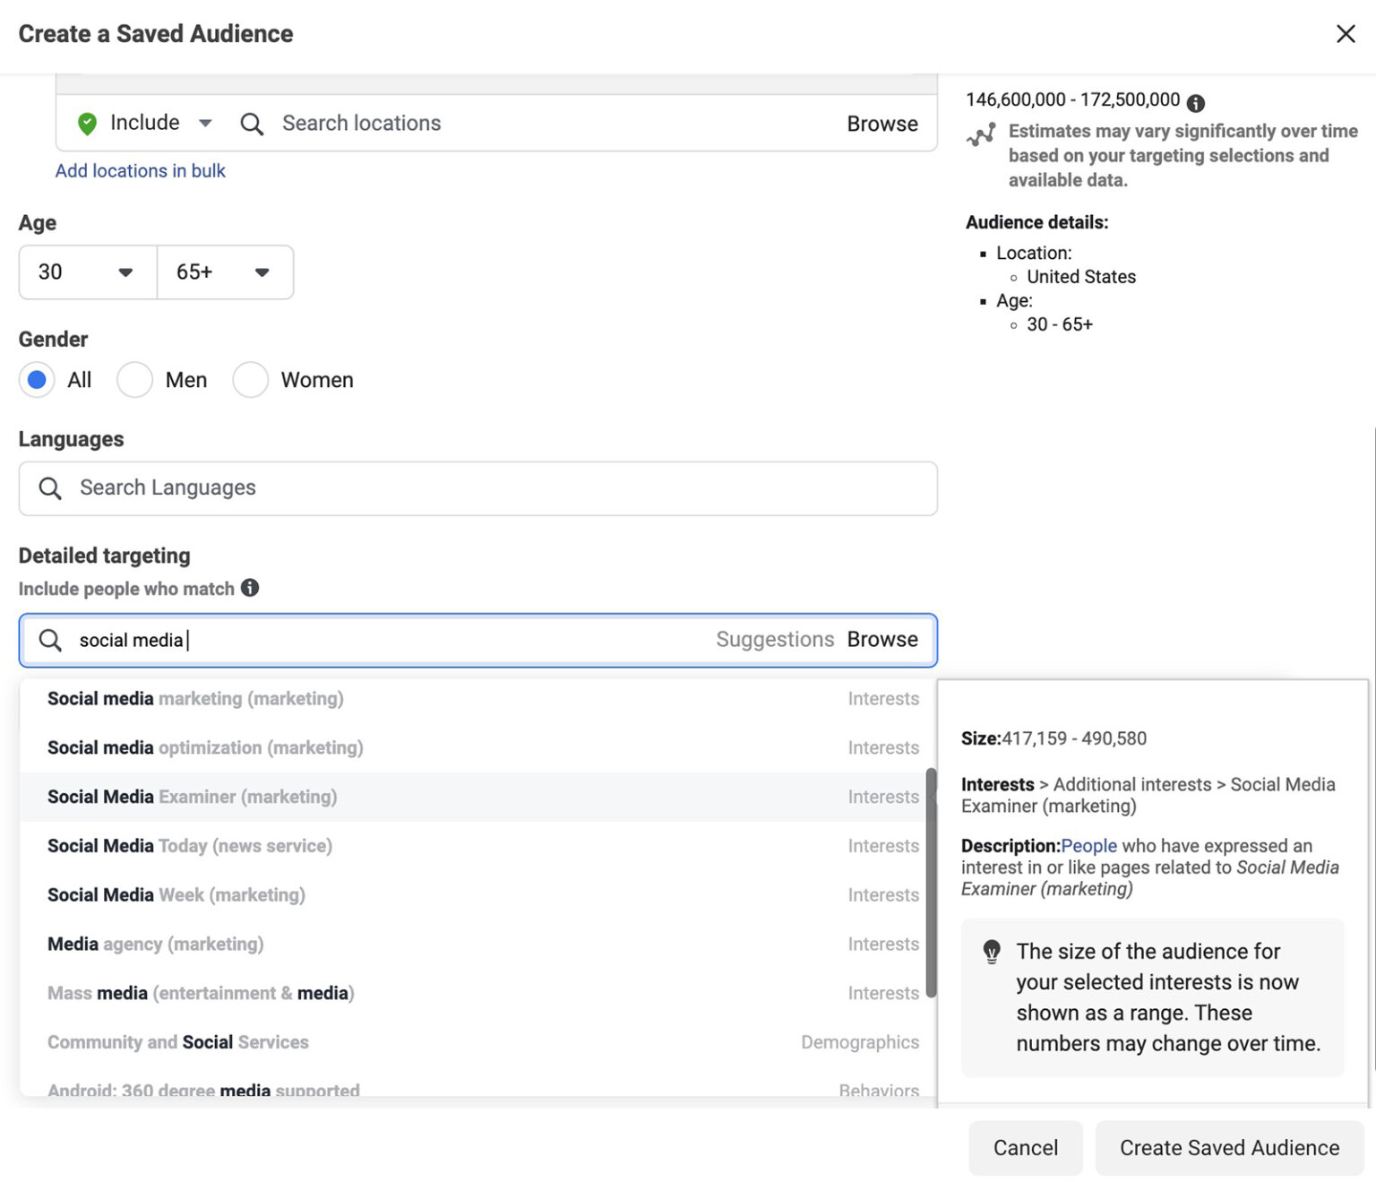Click the info icon next to audience estimate
Viewport: 1376px width, 1182px height.
[x=1198, y=101]
